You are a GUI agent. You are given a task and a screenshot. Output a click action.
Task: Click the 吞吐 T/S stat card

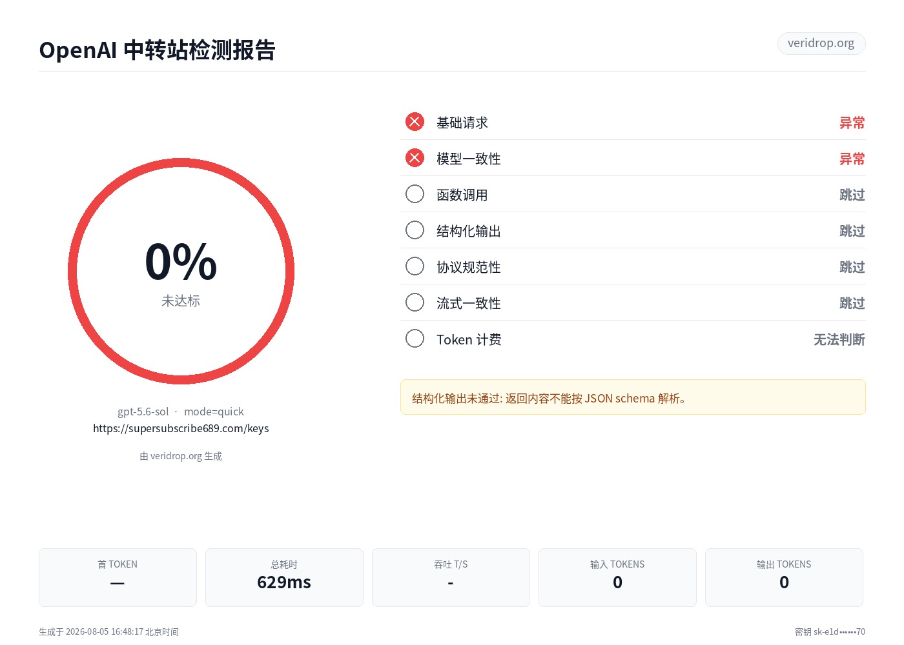pos(451,577)
